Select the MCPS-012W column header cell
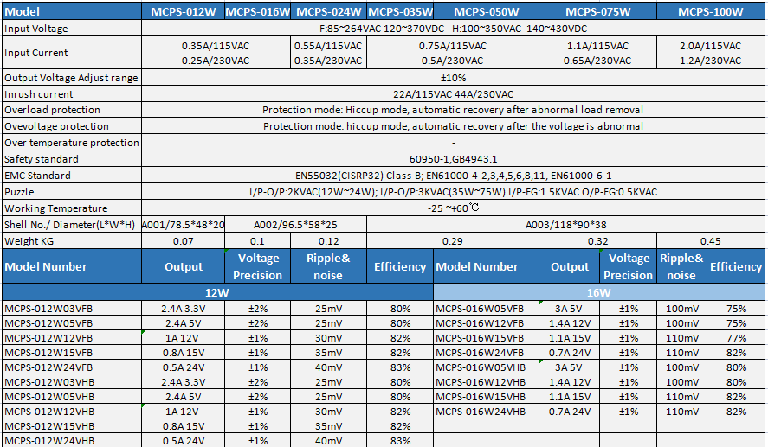 click(x=183, y=12)
